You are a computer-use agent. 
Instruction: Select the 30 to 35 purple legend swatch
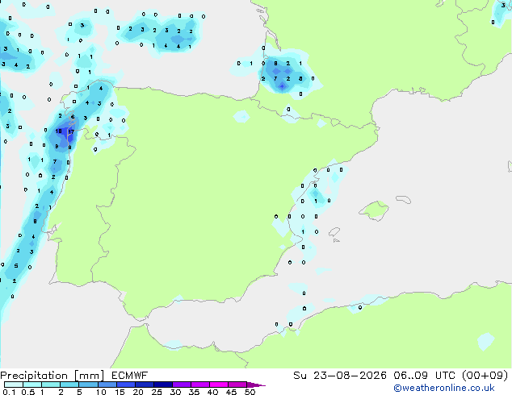[181, 385]
